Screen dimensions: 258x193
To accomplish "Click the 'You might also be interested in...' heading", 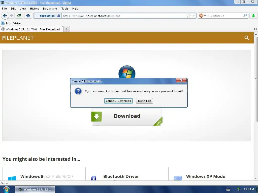I will pos(41,159).
